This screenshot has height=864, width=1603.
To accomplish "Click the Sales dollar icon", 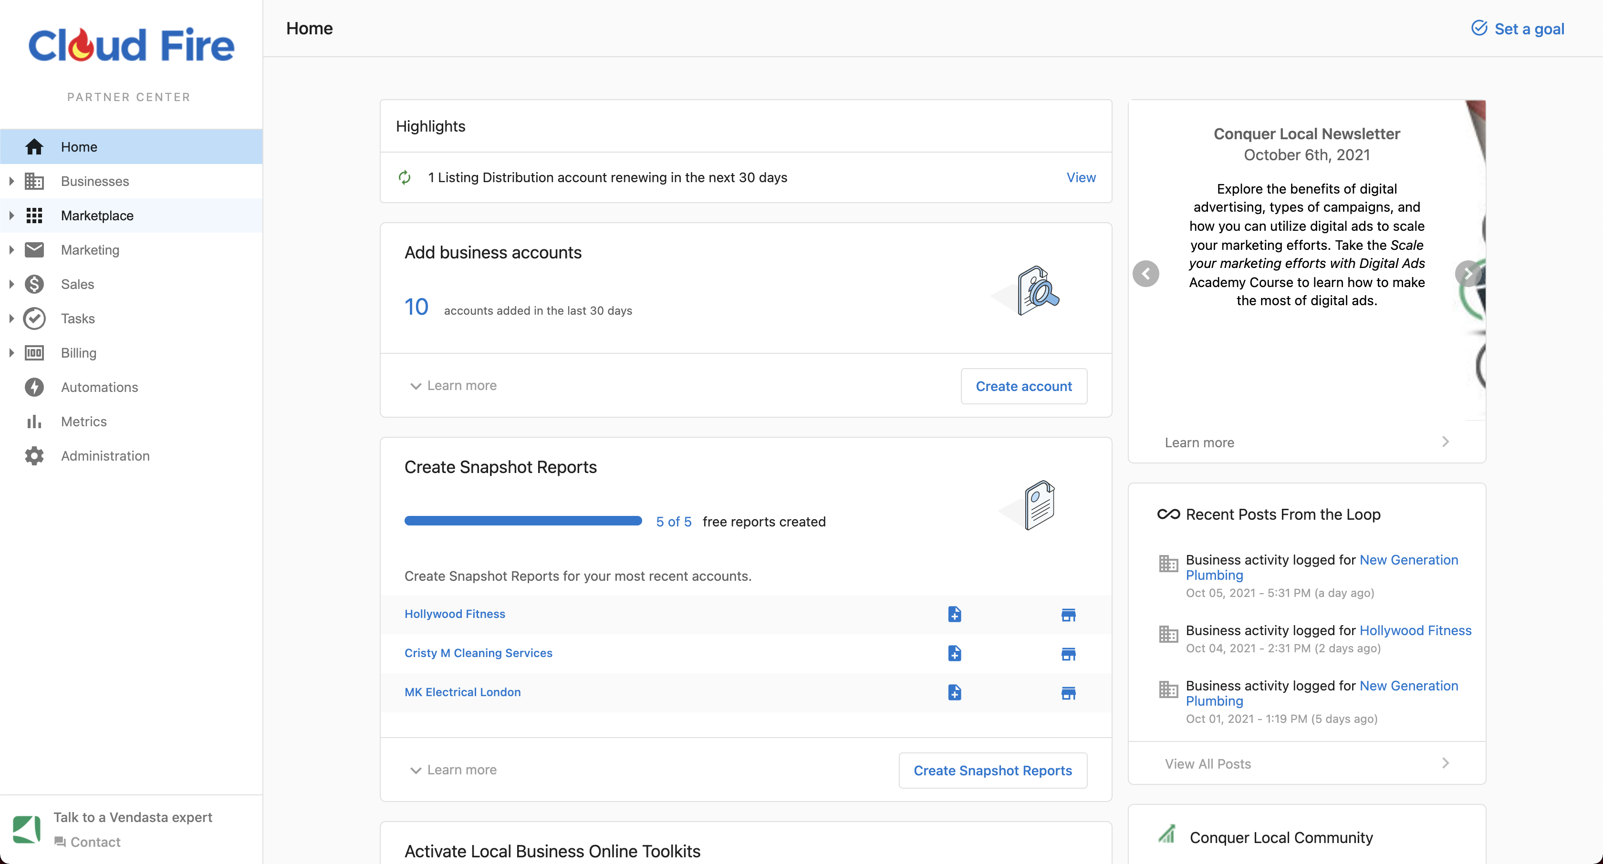I will [34, 284].
